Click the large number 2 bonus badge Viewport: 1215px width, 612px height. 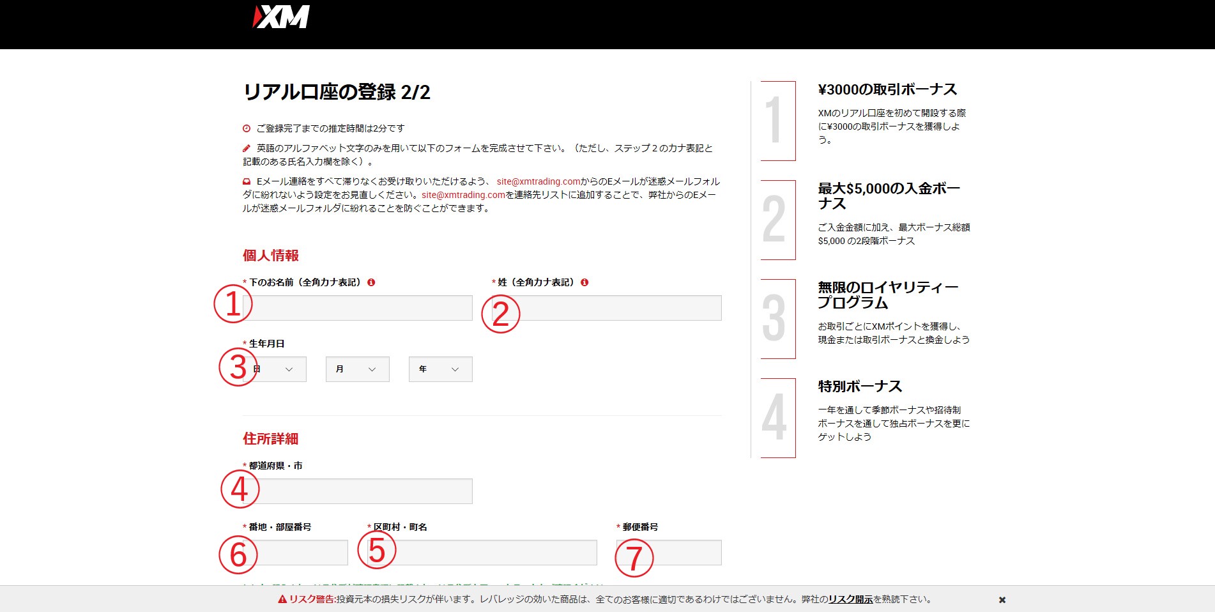[x=777, y=220]
